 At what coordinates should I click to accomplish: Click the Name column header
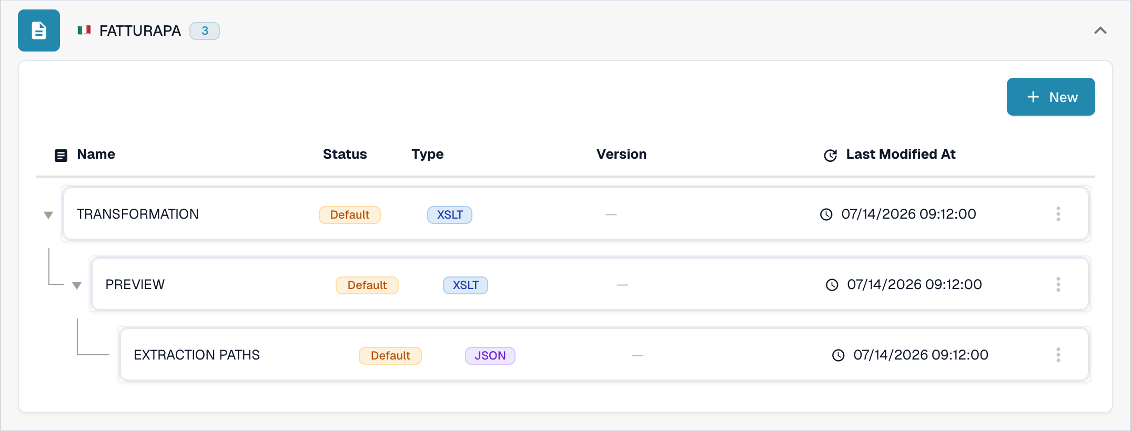pyautogui.click(x=96, y=154)
